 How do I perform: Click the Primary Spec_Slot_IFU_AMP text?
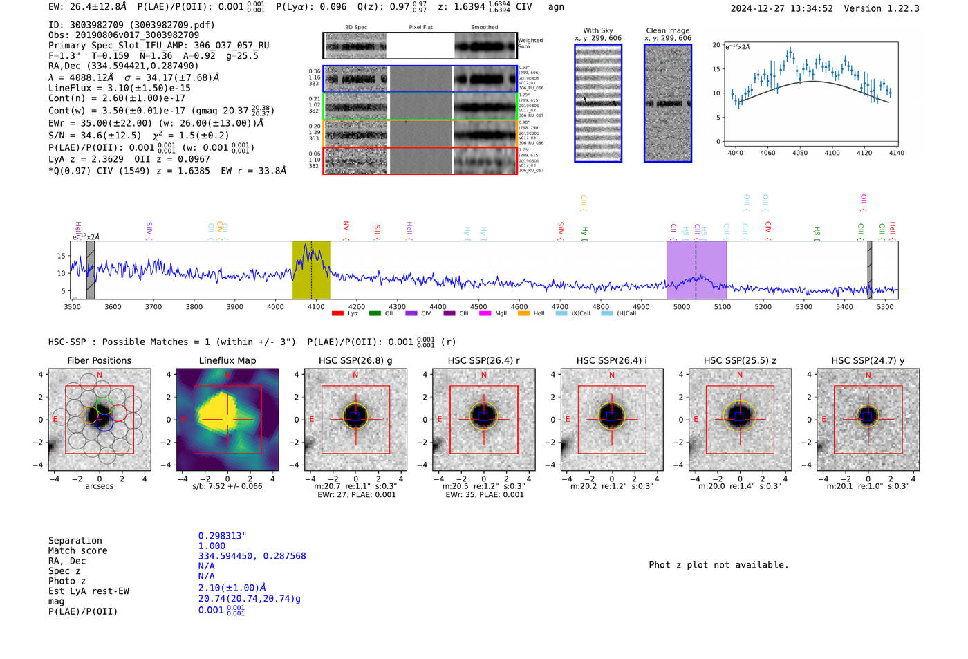click(x=159, y=46)
